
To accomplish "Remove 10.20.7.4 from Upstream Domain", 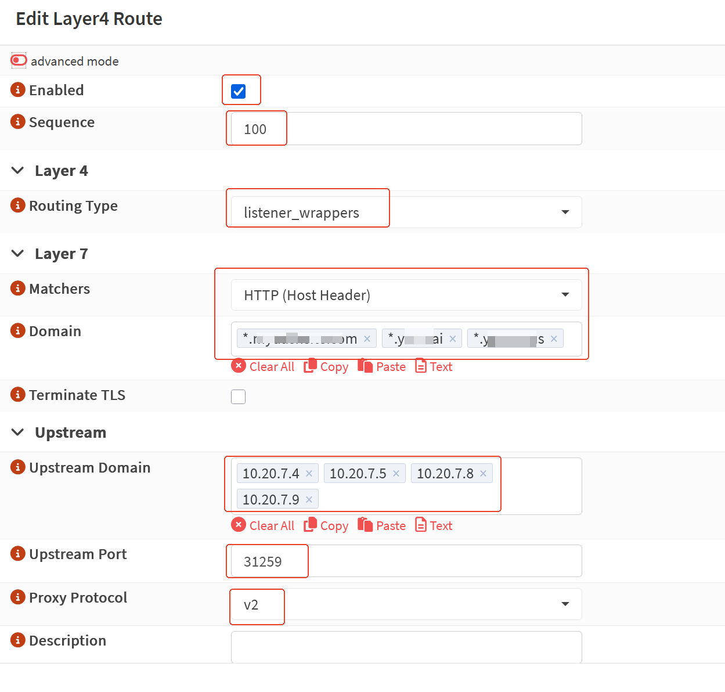I will (x=309, y=474).
